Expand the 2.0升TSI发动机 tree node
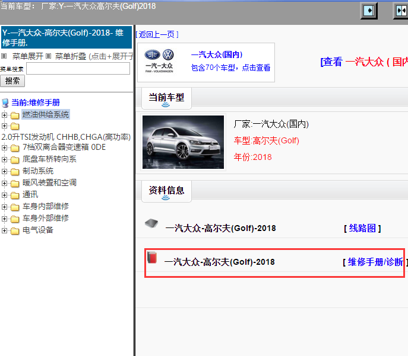Screen dimensions: 408x356 click(x=4, y=126)
